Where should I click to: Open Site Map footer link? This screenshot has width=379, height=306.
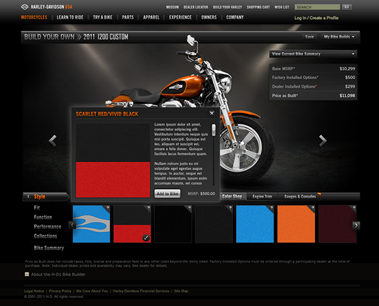tap(181, 291)
